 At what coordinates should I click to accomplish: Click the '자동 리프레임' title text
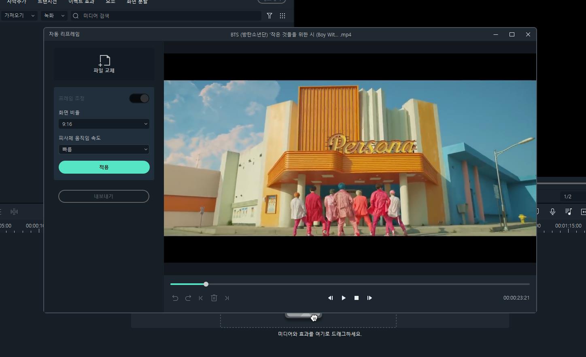coord(64,34)
